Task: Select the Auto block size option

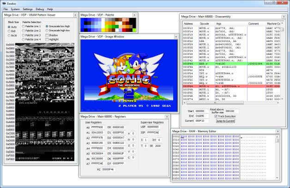Action: 12,27
